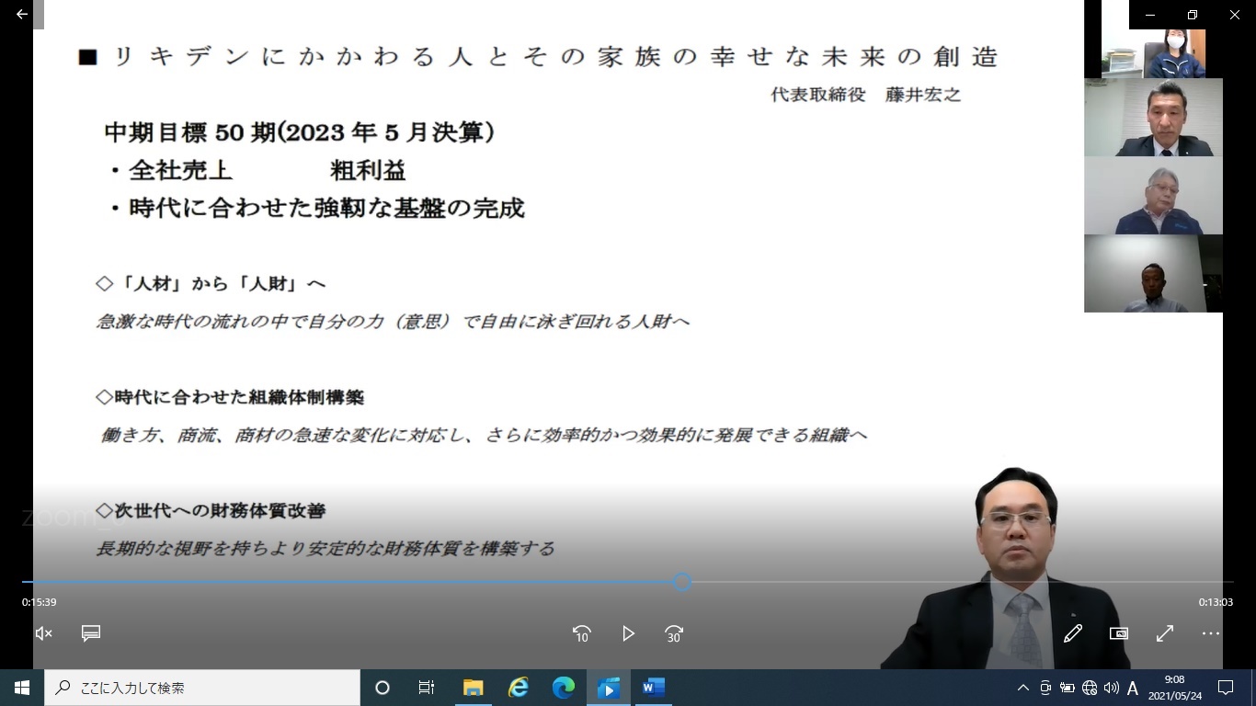Open clock showing 9:08 2021/05/24

(1175, 688)
